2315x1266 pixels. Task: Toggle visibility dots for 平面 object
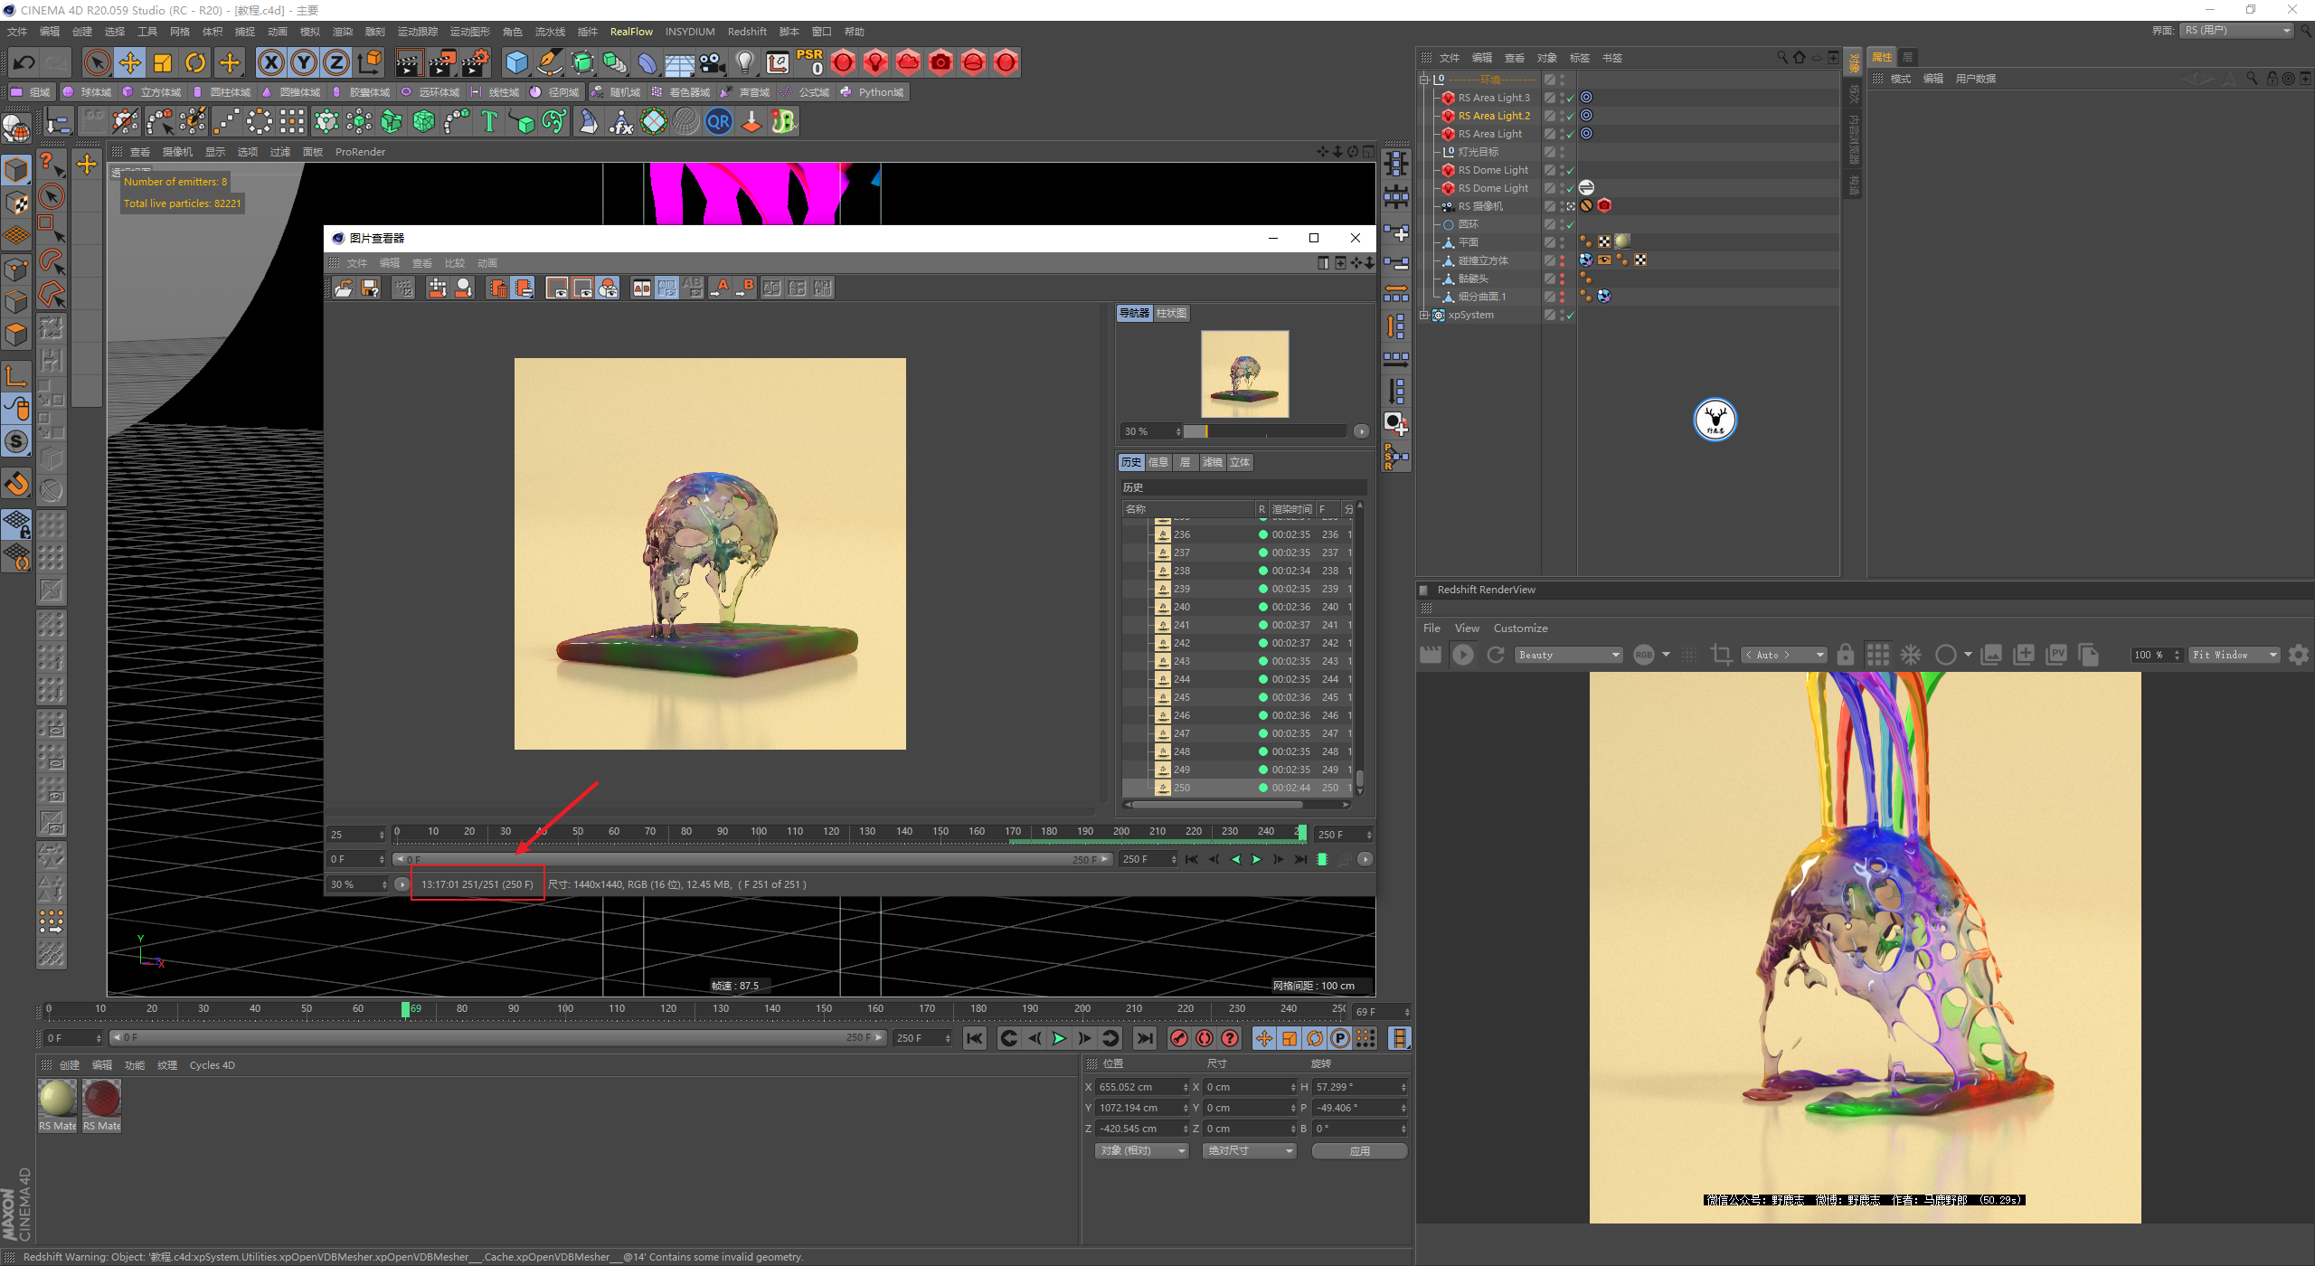(x=1562, y=242)
